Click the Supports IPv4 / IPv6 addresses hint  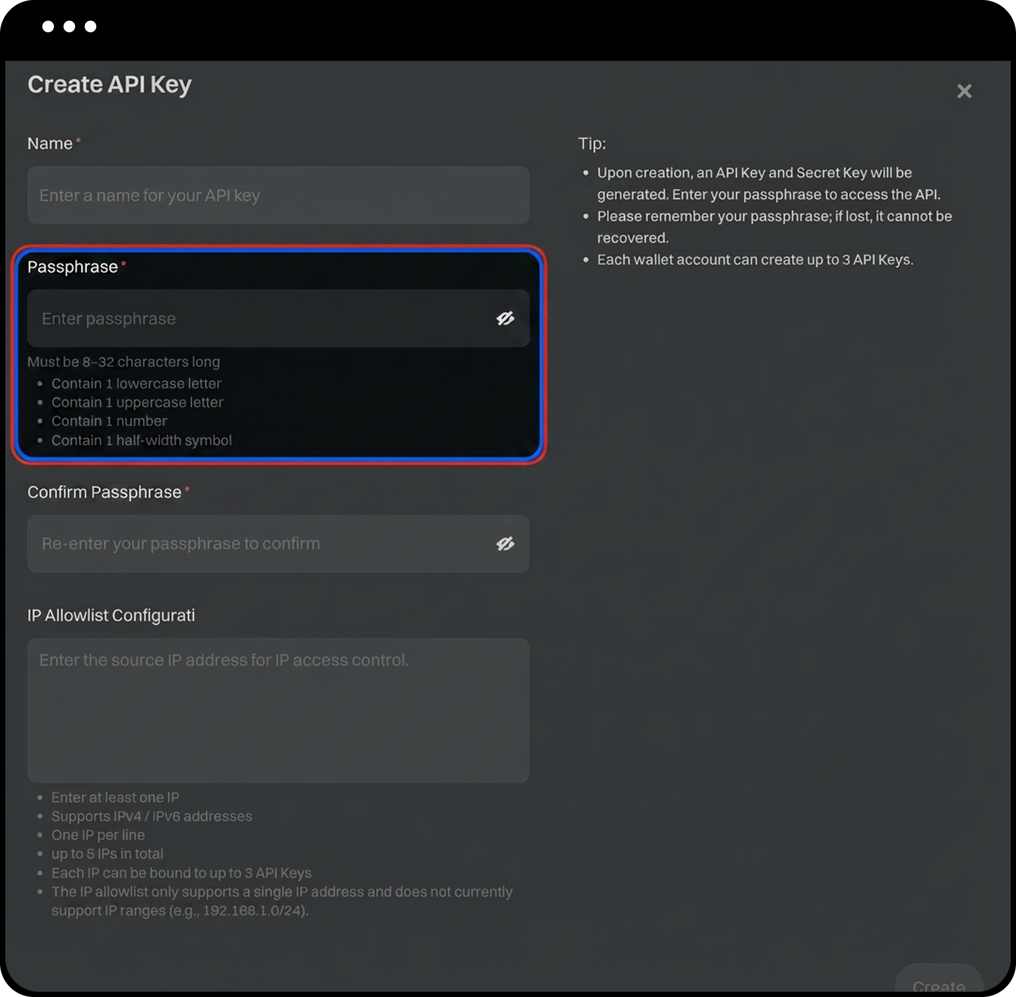(151, 816)
